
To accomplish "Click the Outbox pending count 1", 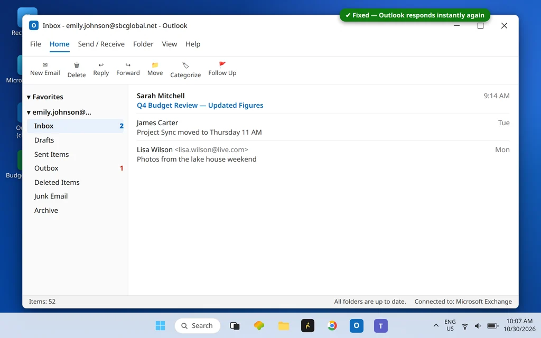I will click(x=122, y=168).
